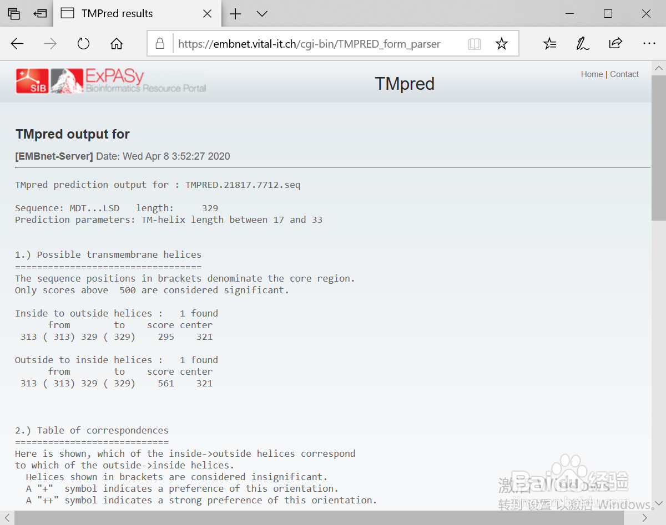Click the [EMBnet-Server] label
The image size is (666, 525).
54,156
